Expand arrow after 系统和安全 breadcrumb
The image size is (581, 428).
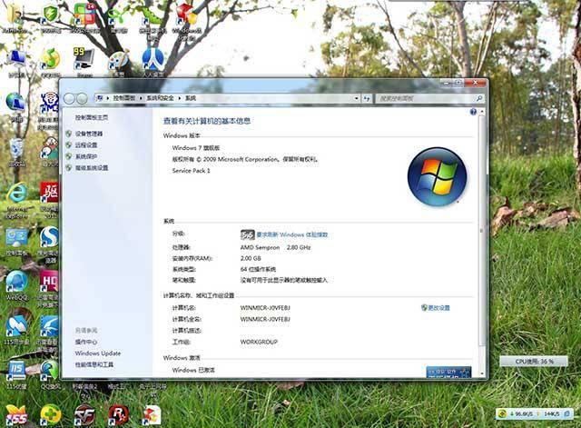point(180,98)
